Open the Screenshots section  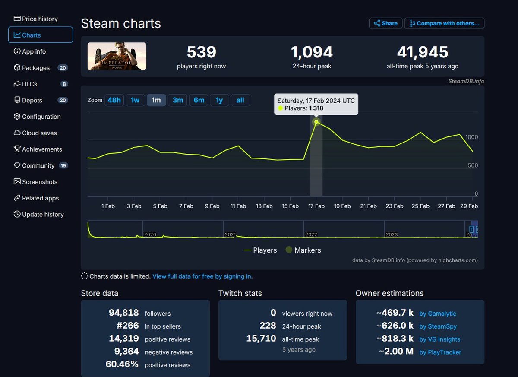39,182
